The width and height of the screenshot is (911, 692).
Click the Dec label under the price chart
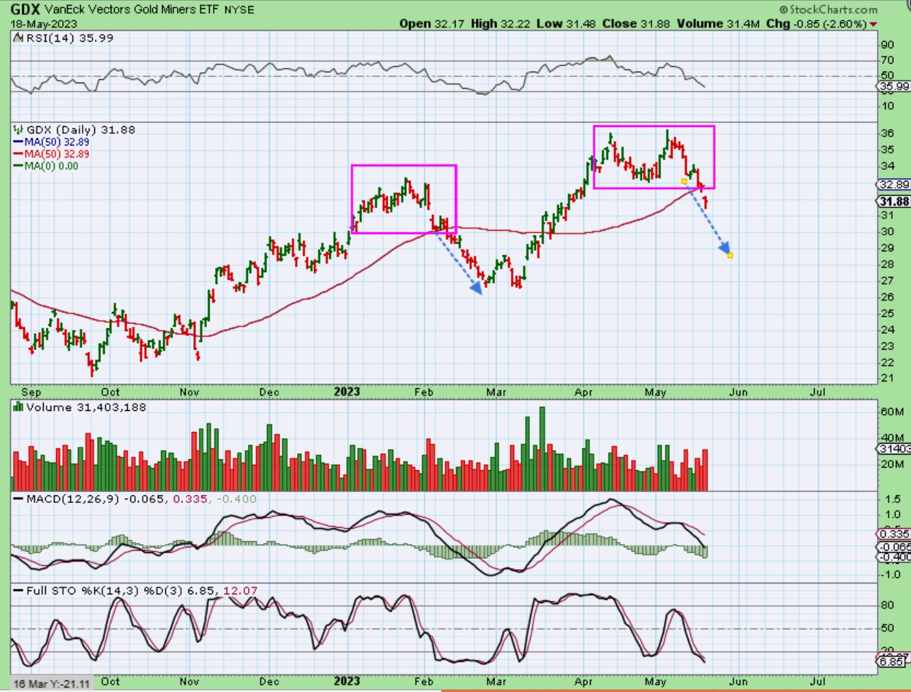270,392
